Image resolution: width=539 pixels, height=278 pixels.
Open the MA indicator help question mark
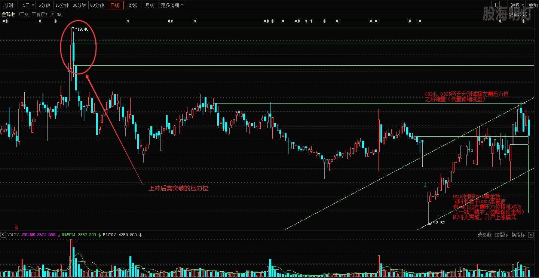click(53, 14)
